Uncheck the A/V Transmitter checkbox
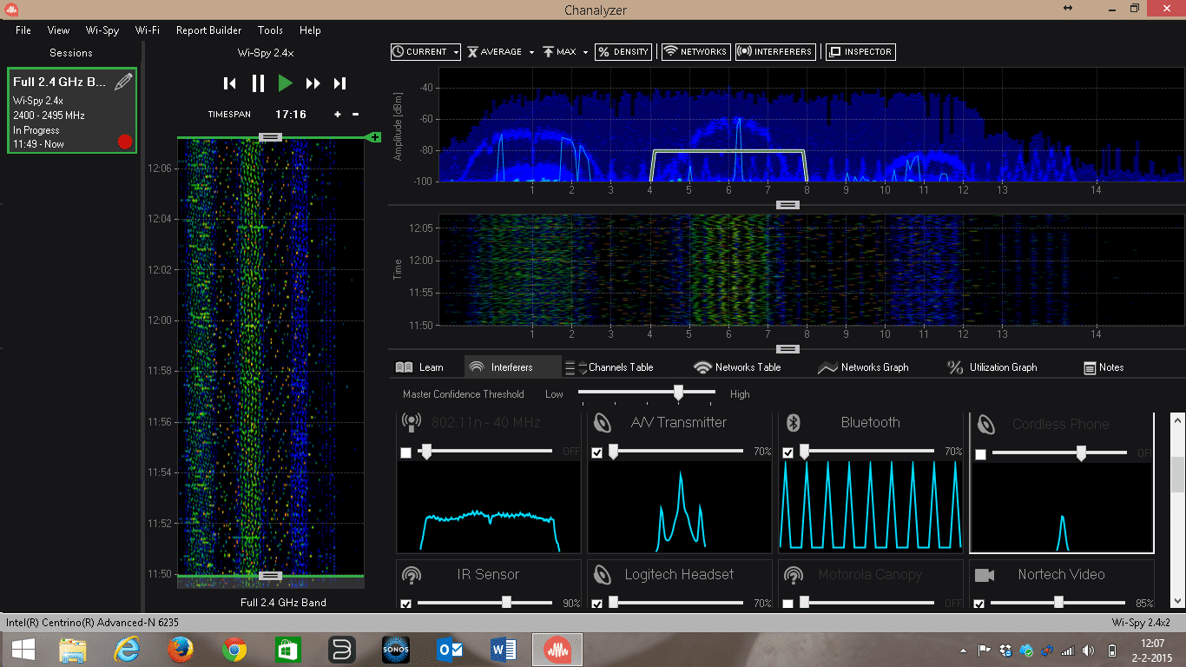 click(x=596, y=452)
